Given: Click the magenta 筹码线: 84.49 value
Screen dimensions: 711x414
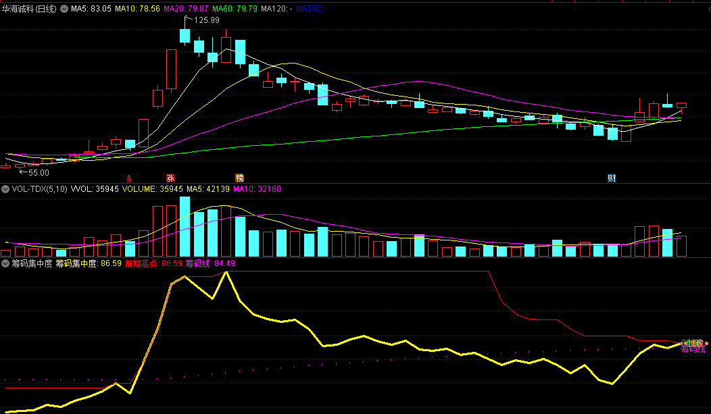Looking at the screenshot, I should click(x=210, y=263).
